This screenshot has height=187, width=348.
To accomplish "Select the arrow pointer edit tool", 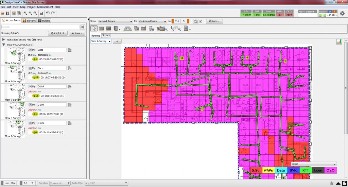I will click(x=94, y=29).
